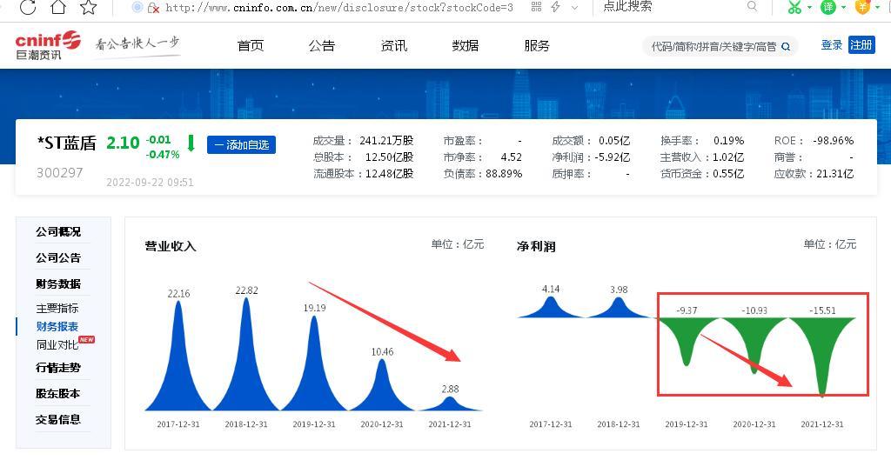891x460 pixels.
Task: Reload the page with the browser refresh icon
Action: (28, 7)
